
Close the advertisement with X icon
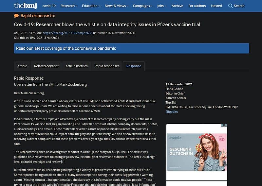(x=225, y=125)
